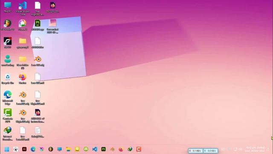Open the yellow app icon on the taskbar

point(77,149)
